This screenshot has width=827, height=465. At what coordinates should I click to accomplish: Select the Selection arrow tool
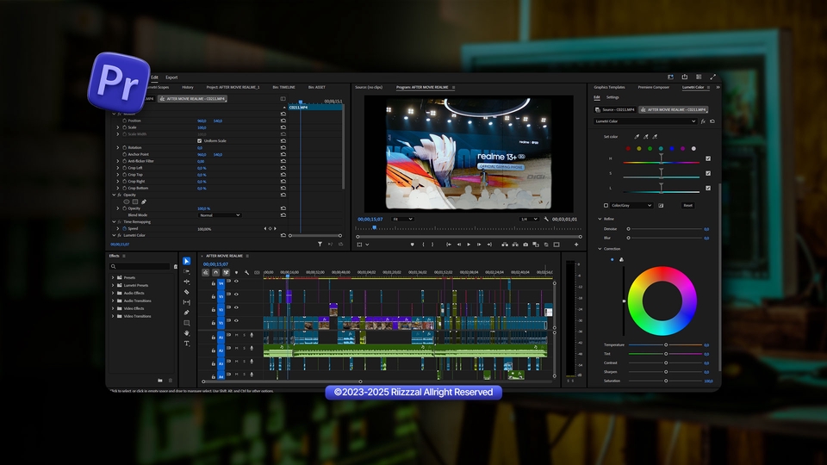186,261
